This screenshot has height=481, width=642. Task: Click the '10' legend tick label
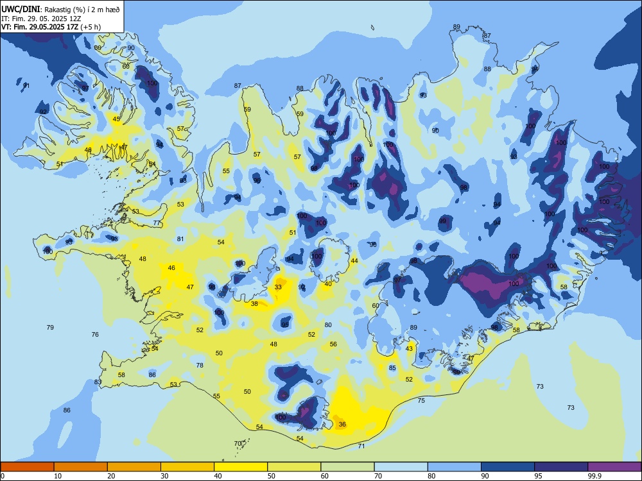click(x=58, y=476)
